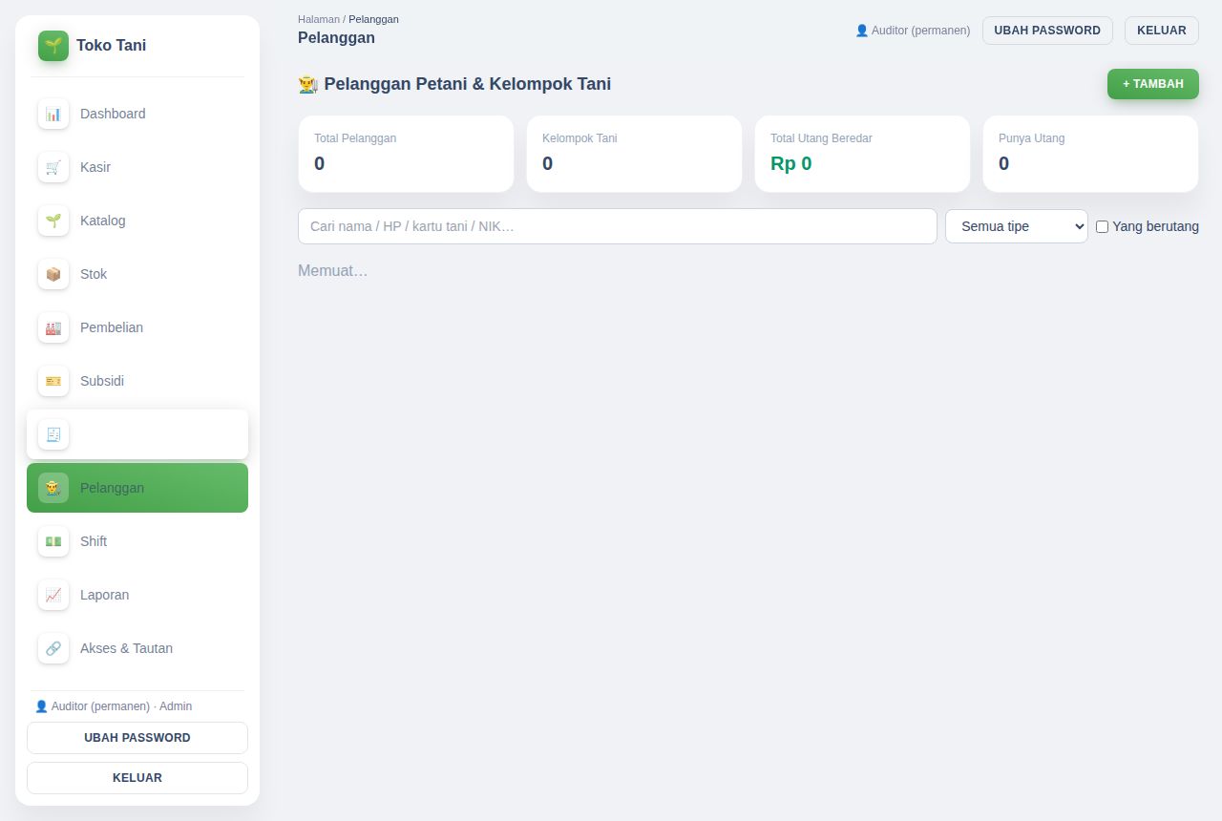The height and width of the screenshot is (821, 1222).
Task: Open the Akses & Tautan link icon
Action: (x=53, y=648)
